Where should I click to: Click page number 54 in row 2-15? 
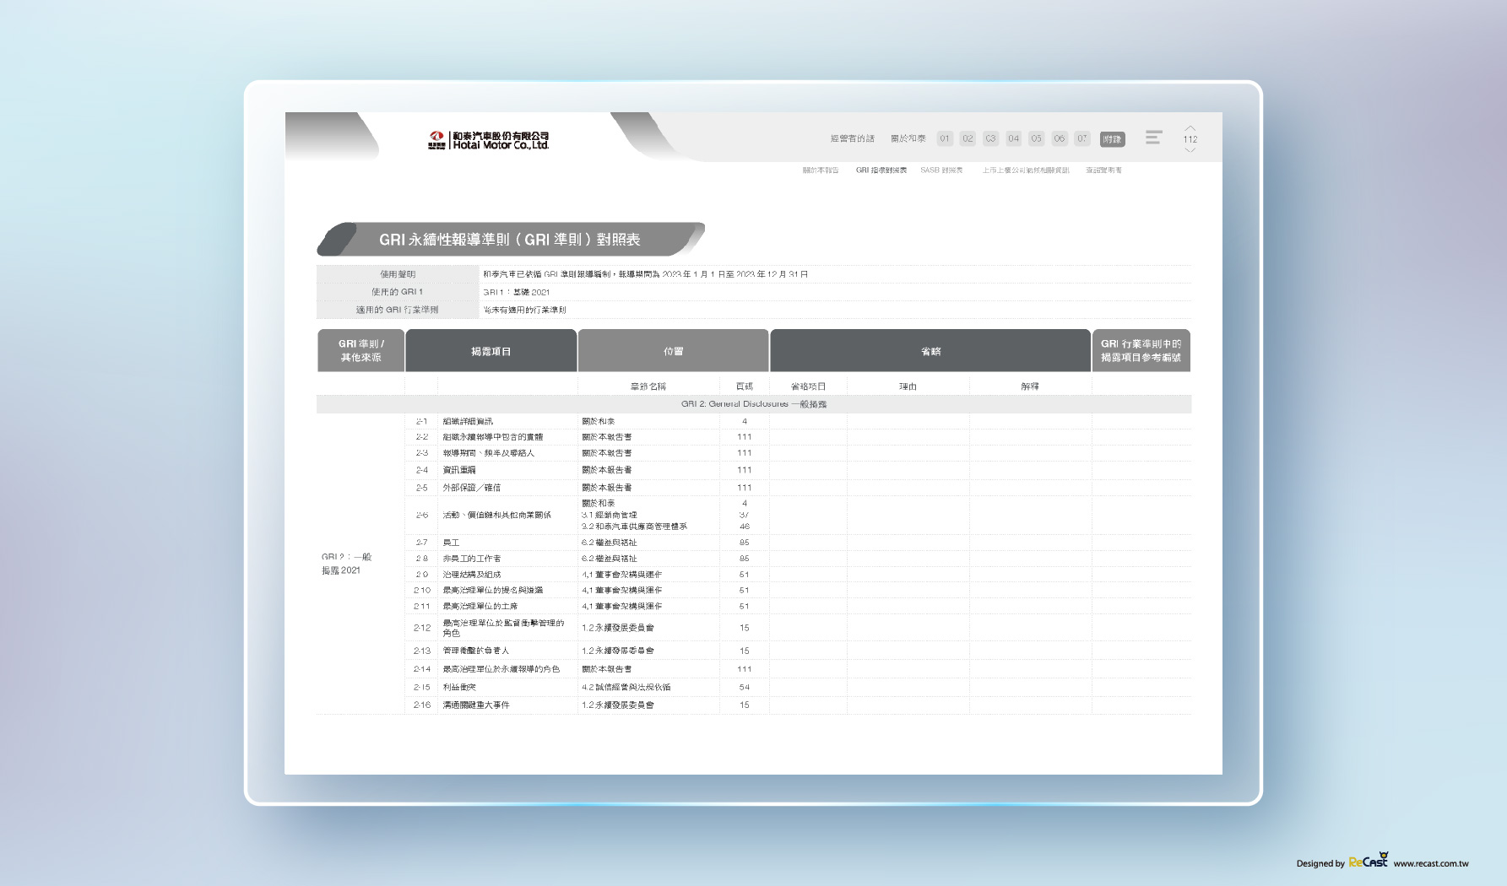click(x=744, y=688)
